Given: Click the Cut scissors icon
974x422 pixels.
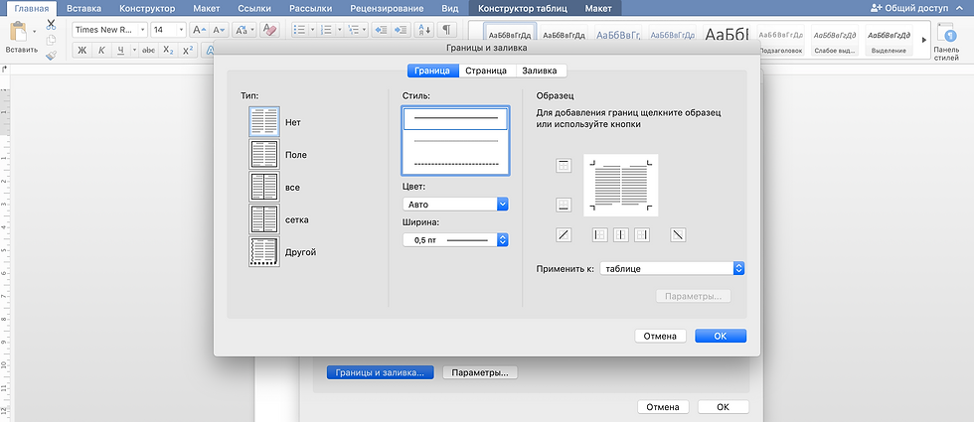Looking at the screenshot, I should (x=51, y=25).
